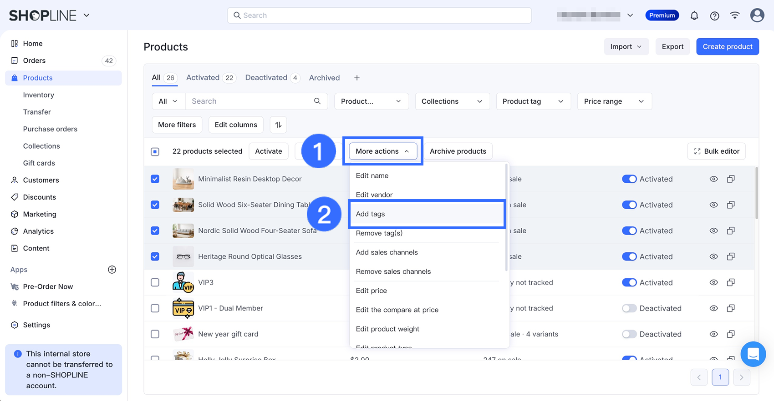Screen dimensions: 774x401
Task: Open the Bulk editor
Action: (x=716, y=151)
